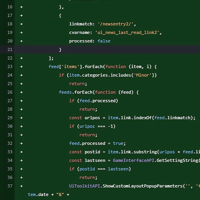This screenshot has height=200, width=200.
Task: Select line number 24
Action: pos(10,75)
